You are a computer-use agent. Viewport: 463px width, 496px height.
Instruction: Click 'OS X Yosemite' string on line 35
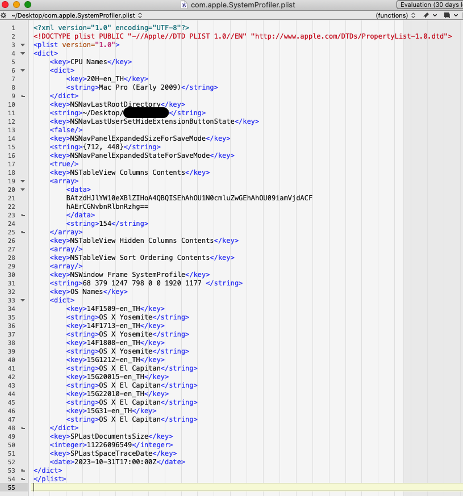[126, 317]
